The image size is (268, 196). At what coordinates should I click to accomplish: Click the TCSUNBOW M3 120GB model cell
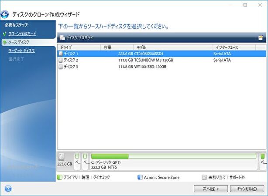pos(154,60)
